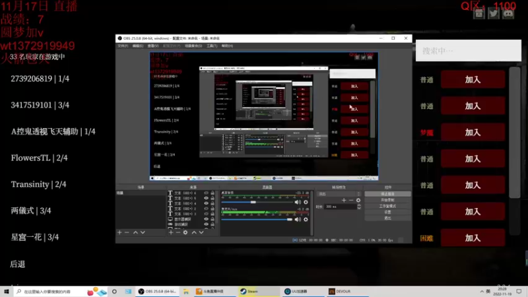Screen dimensions: 528x297
Task: Hide the 显示器捕获 display capture source
Action: click(x=206, y=219)
